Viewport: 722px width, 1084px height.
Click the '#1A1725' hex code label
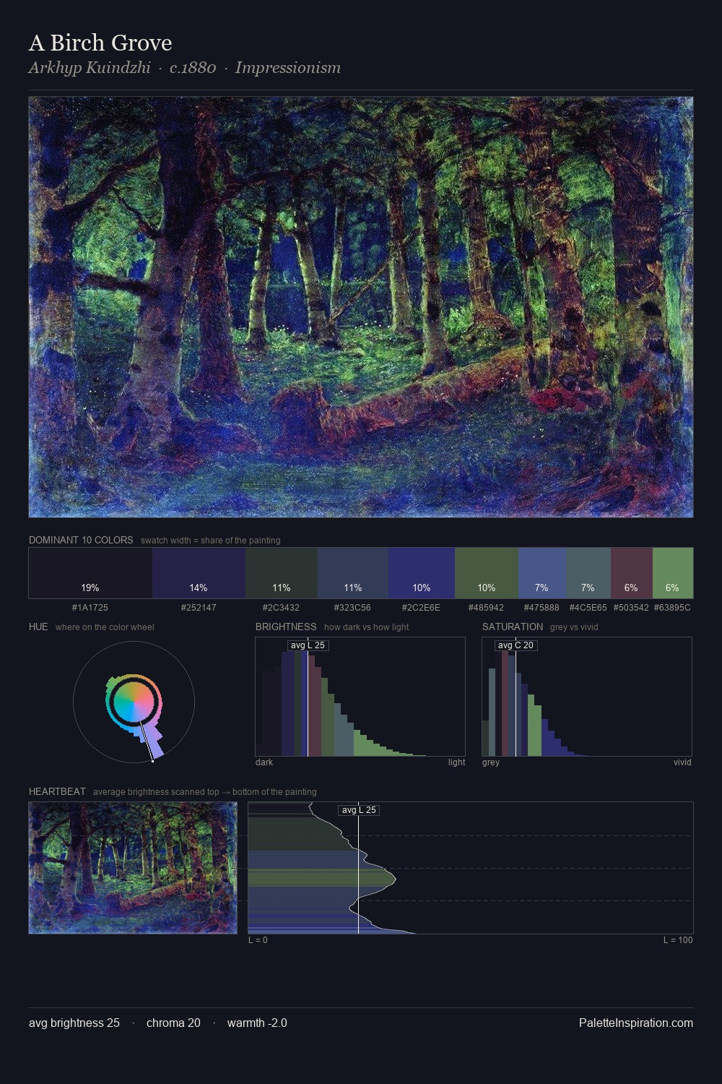click(x=90, y=608)
